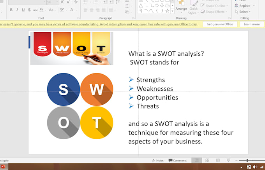The width and height of the screenshot is (265, 170).
Task: Toggle Underline formatting
Action: click(x=23, y=10)
